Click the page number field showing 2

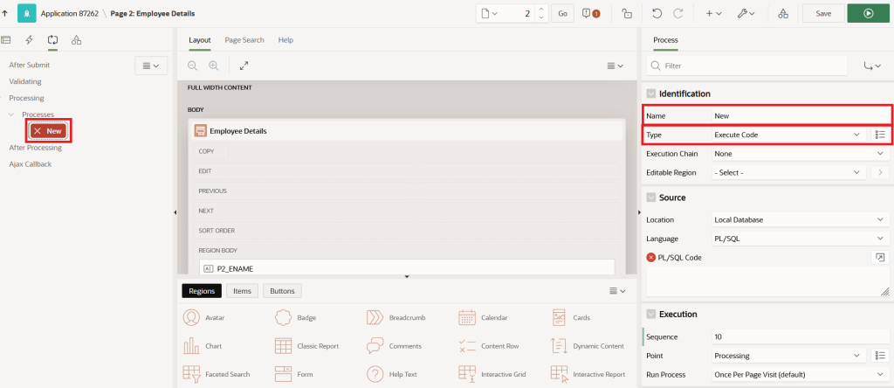click(518, 13)
